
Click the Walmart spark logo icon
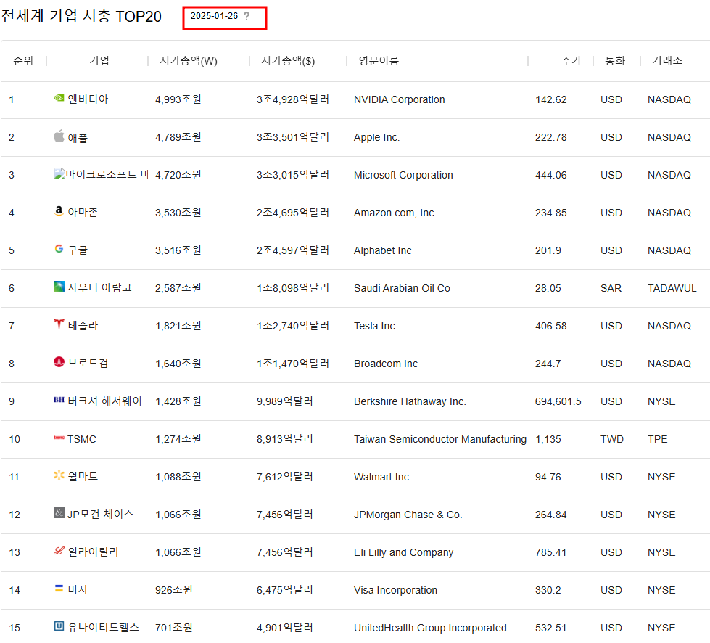click(59, 475)
